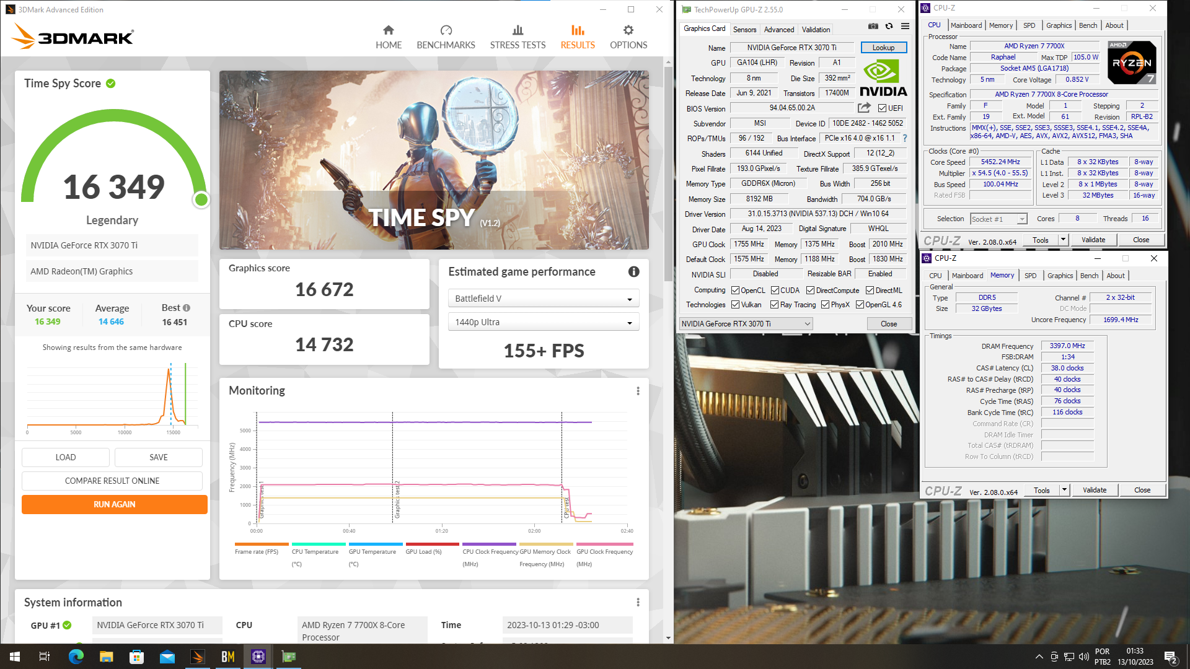1190x669 pixels.
Task: Switch to the Validation tab in GPU-Z
Action: pos(816,30)
